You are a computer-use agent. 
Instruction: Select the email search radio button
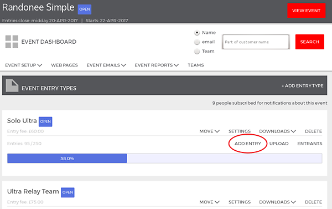click(x=197, y=42)
